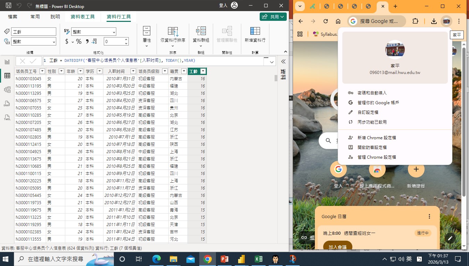This screenshot has width=469, height=266.
Task: Open the Model view
Action: click(x=6, y=89)
